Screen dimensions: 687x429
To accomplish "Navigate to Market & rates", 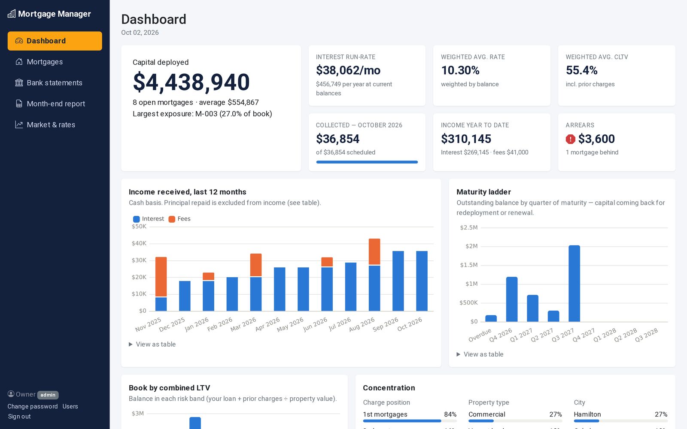I will (55, 125).
